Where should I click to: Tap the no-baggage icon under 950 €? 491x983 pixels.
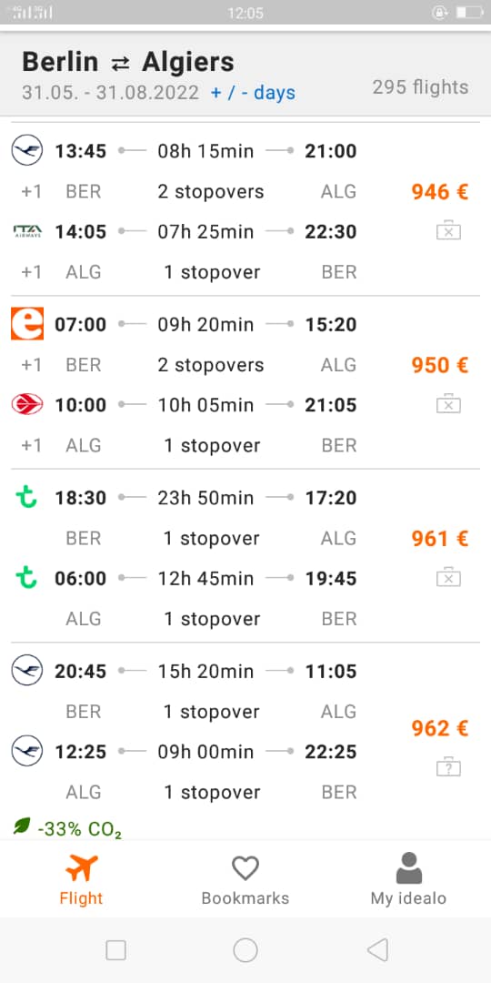coord(448,405)
